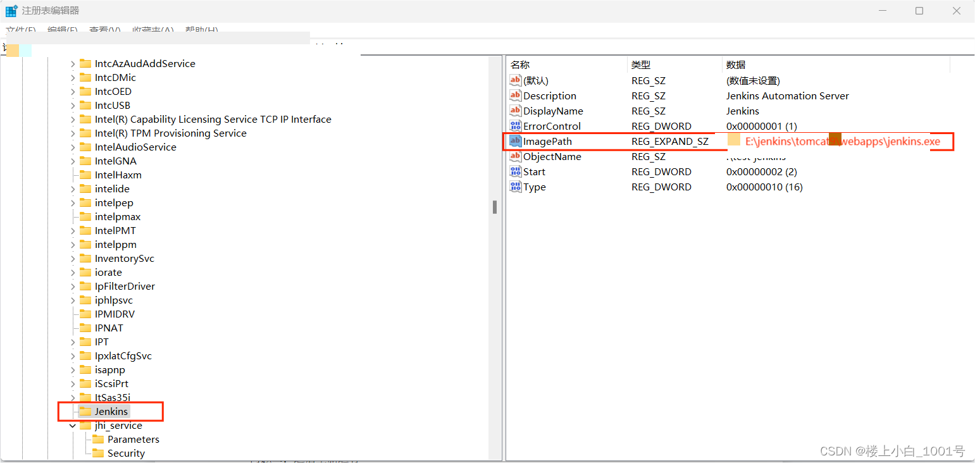This screenshot has height=463, width=975.
Task: Click the folder icon beside isapnp
Action: pos(85,369)
